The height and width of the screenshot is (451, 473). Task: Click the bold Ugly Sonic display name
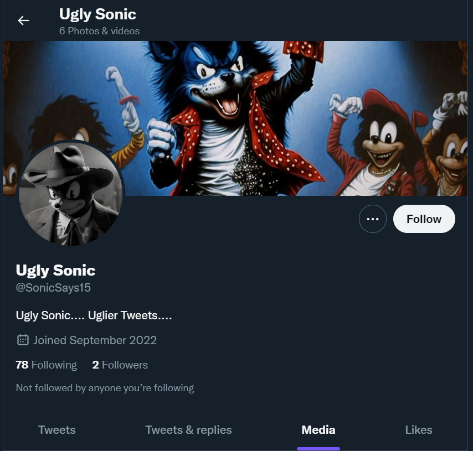click(x=56, y=271)
